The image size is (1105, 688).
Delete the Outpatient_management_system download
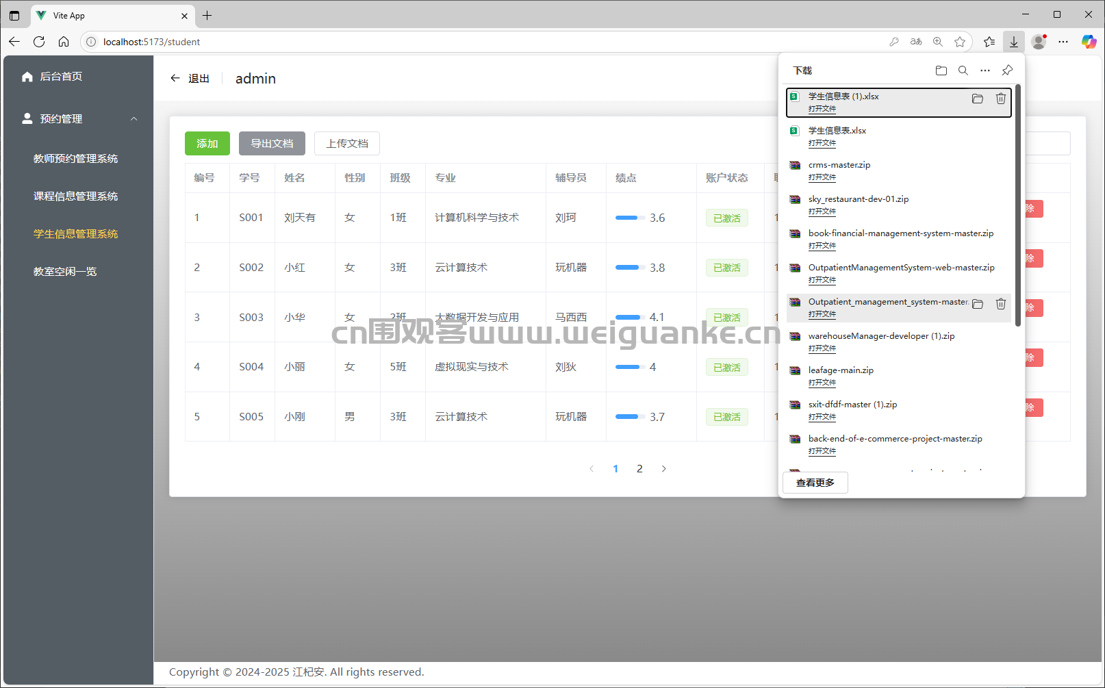(x=1000, y=304)
